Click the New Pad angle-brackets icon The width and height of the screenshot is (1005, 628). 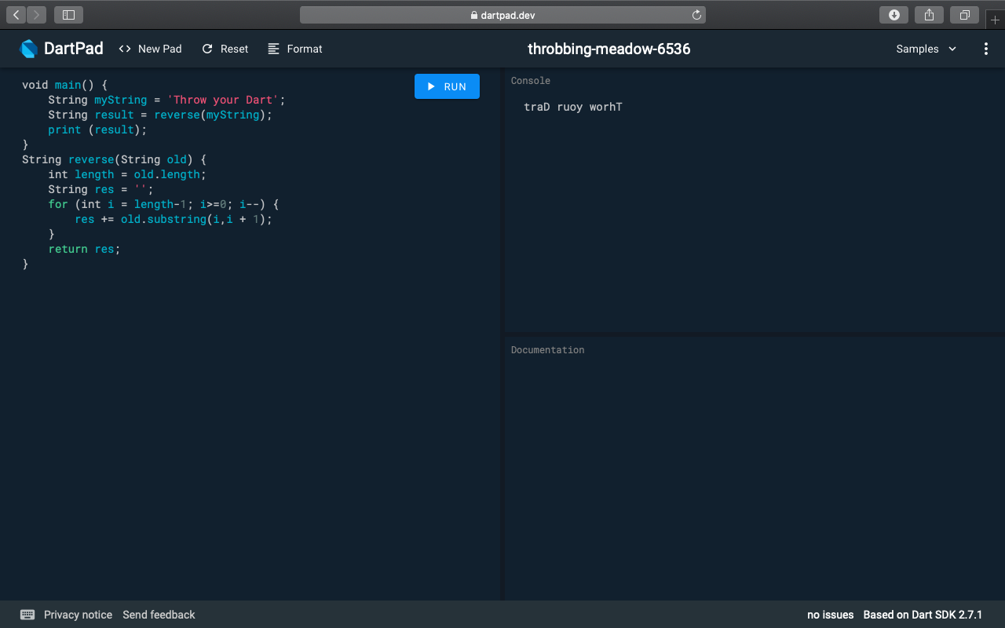click(x=125, y=49)
